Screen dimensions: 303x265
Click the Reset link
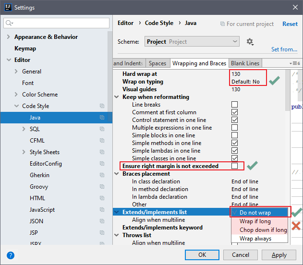pyautogui.click(x=290, y=24)
